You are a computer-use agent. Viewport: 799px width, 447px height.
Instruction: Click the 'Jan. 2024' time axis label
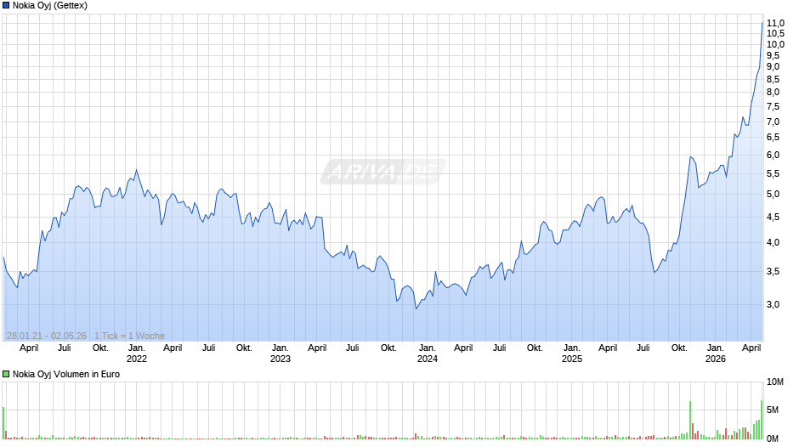tap(427, 354)
